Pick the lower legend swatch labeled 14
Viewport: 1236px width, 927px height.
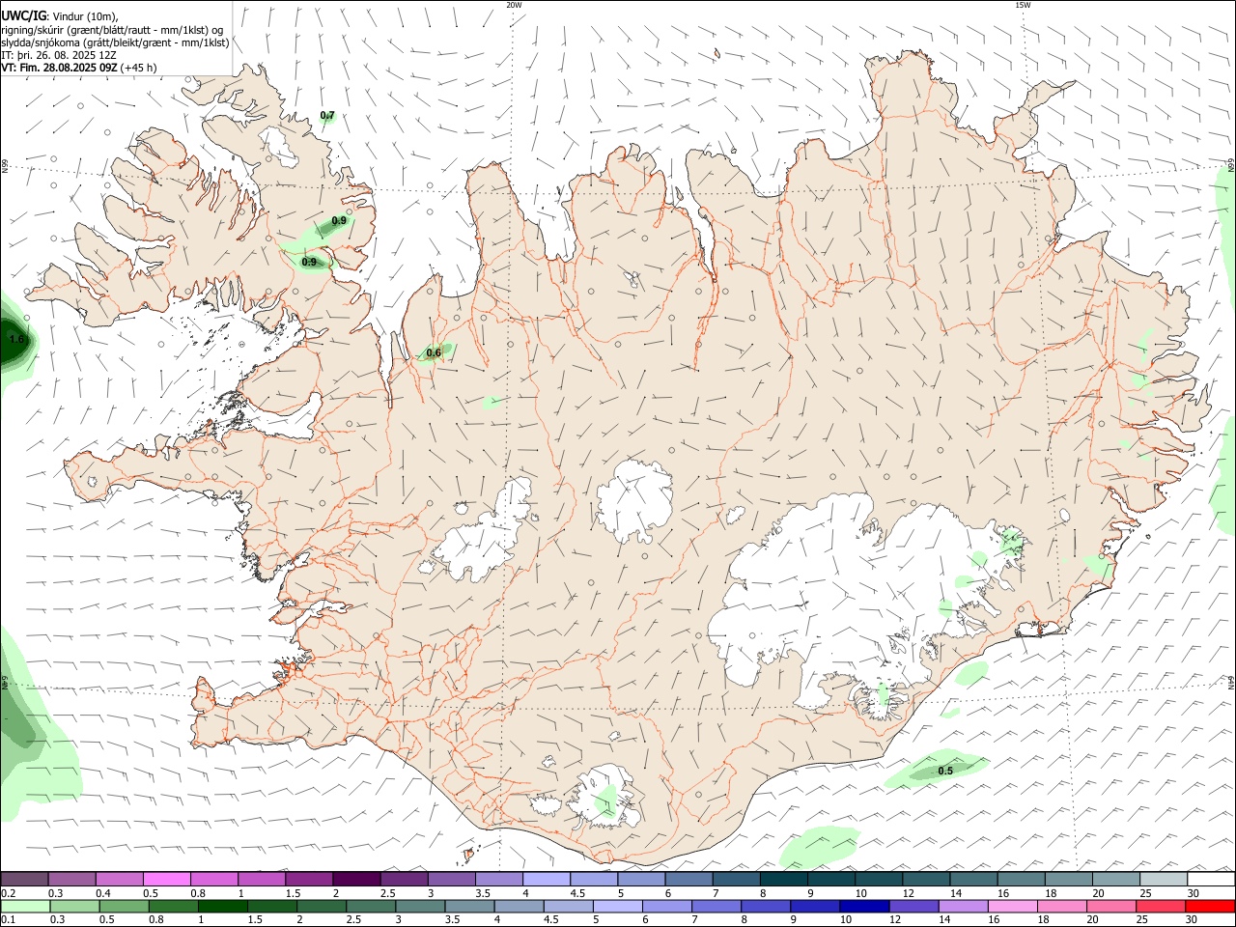click(x=964, y=906)
